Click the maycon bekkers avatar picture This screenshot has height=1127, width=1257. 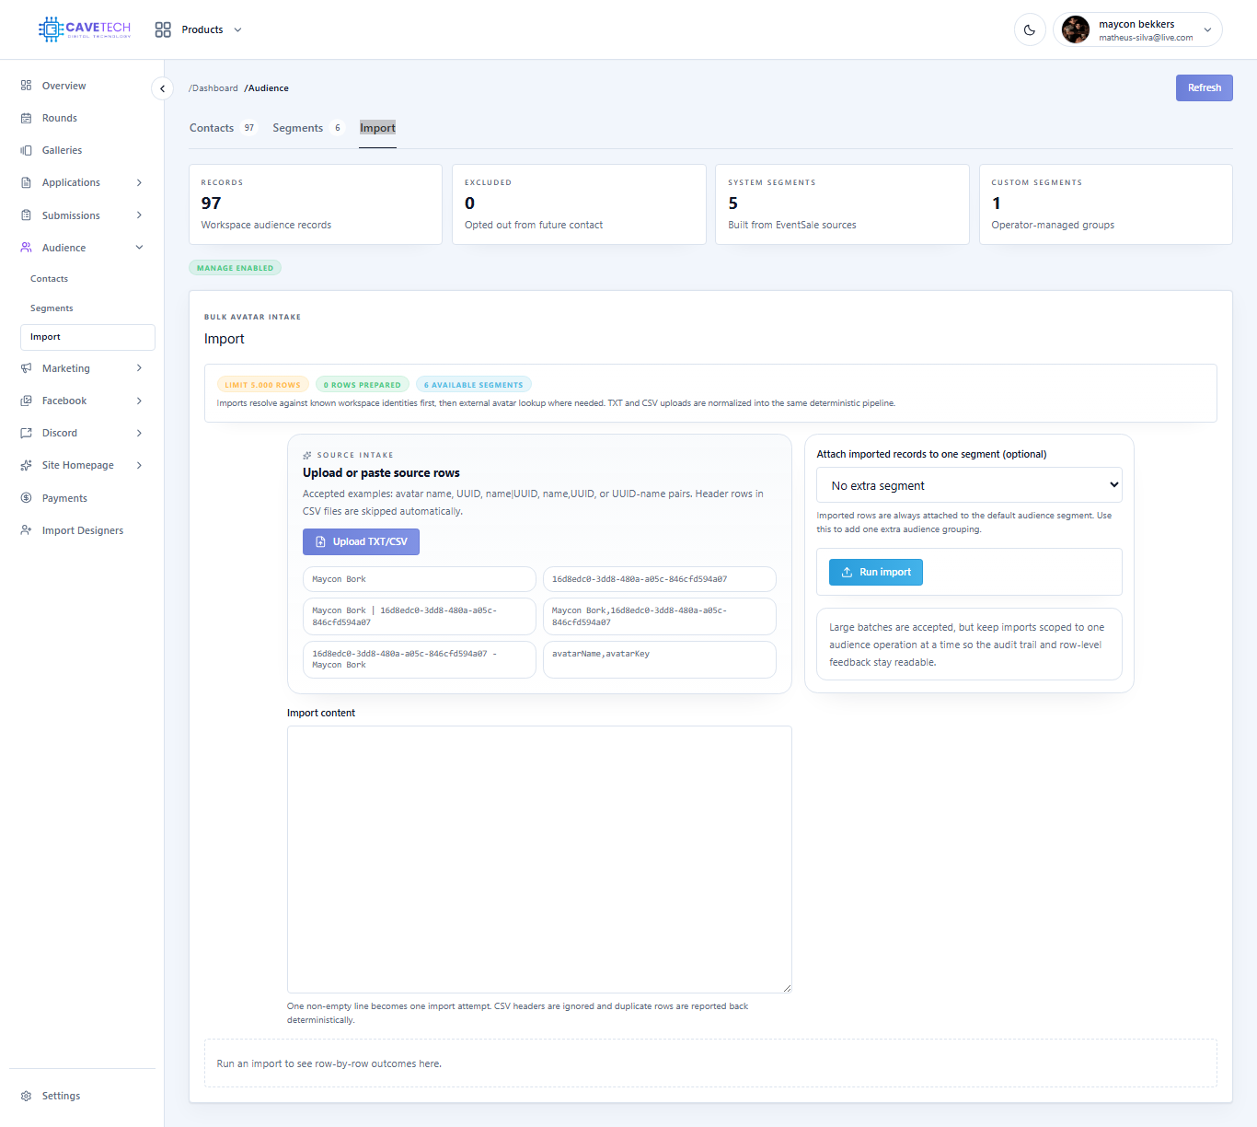point(1076,29)
